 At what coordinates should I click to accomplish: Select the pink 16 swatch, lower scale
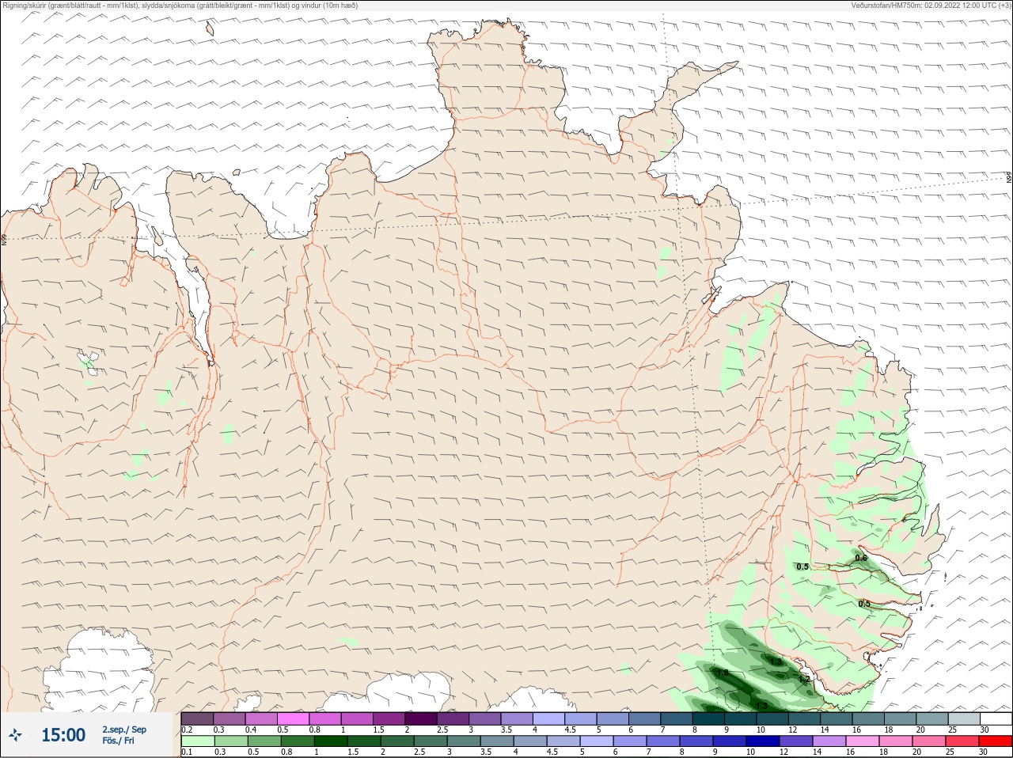point(863,741)
